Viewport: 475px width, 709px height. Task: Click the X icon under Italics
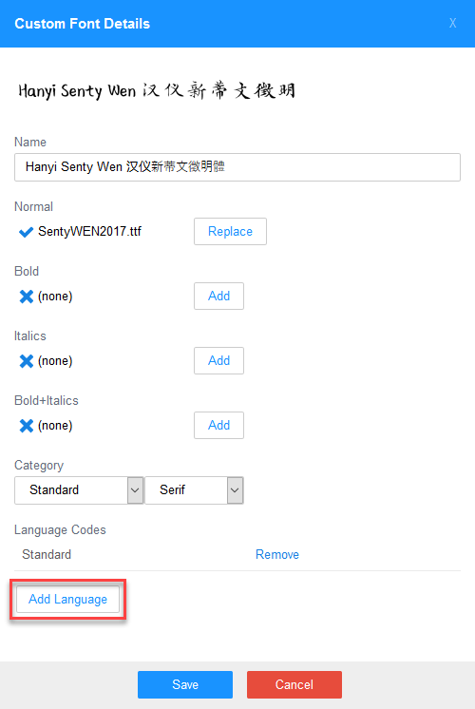click(x=27, y=361)
